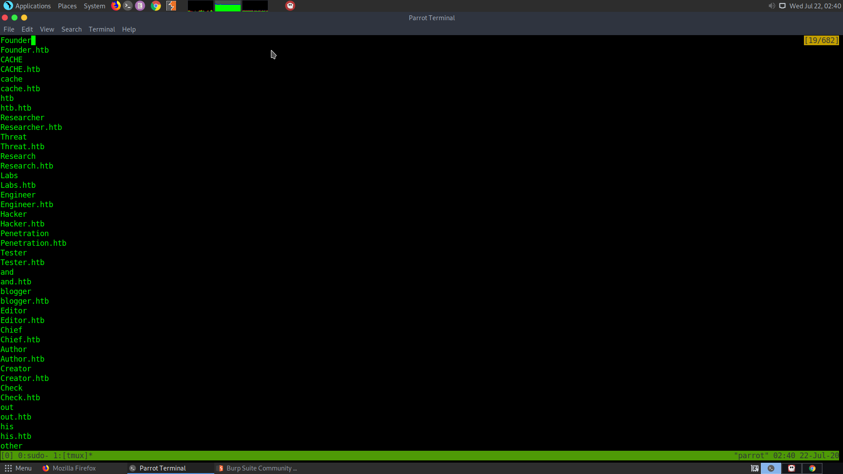Screen dimensions: 843x474
Task: Launch Chrome from the top panel
Action: click(x=156, y=6)
